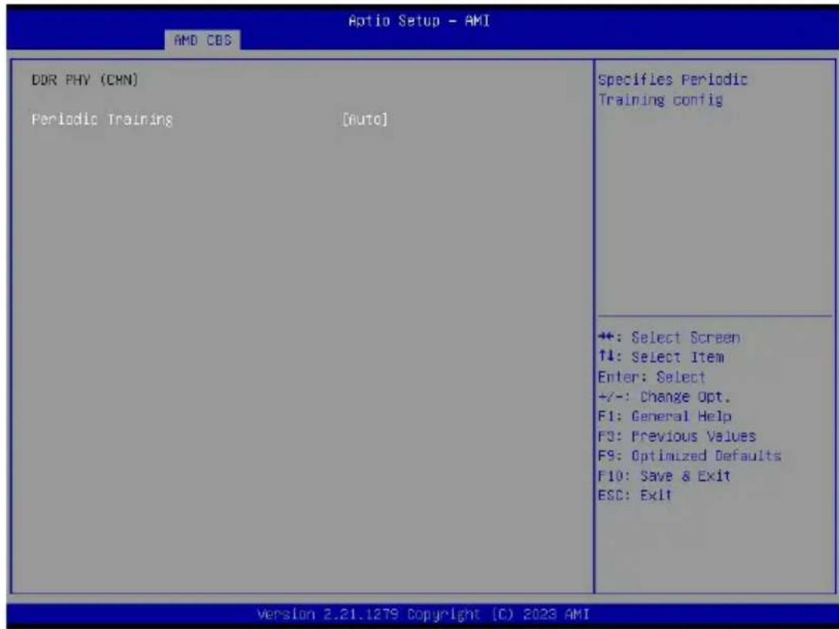Click the 'F9: Optimized Defaults' hint
Image resolution: width=839 pixels, height=629 pixels.
[x=689, y=455]
